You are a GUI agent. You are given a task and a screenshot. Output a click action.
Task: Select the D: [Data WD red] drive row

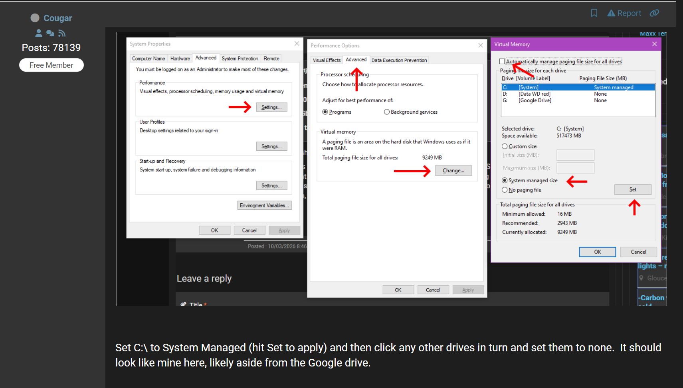(x=535, y=94)
